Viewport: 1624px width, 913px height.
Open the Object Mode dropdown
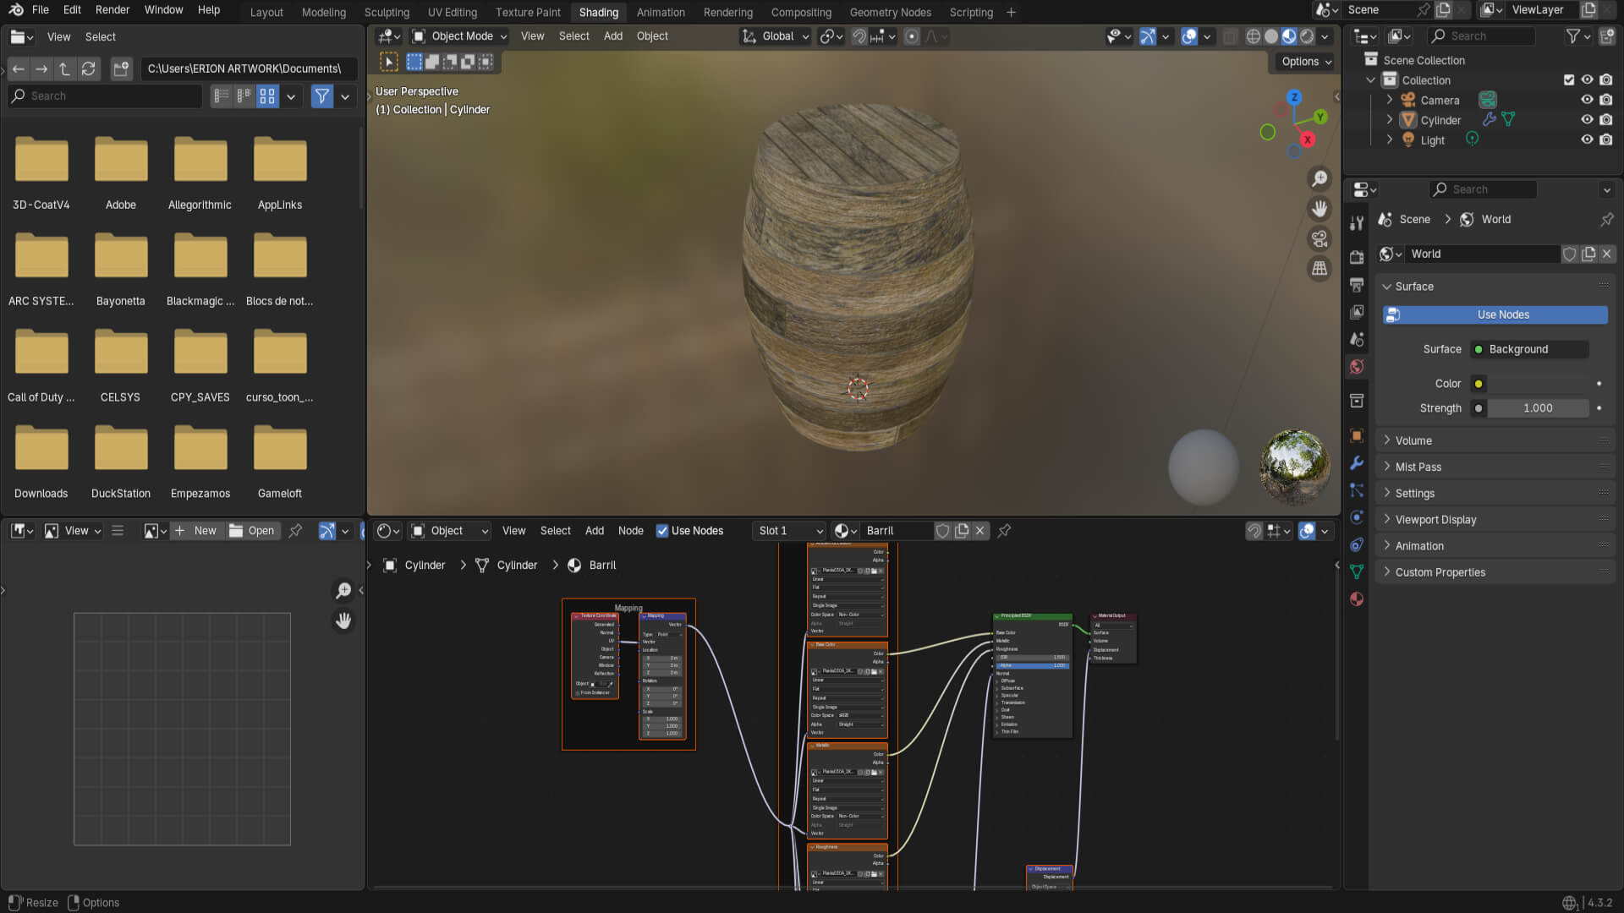(461, 36)
